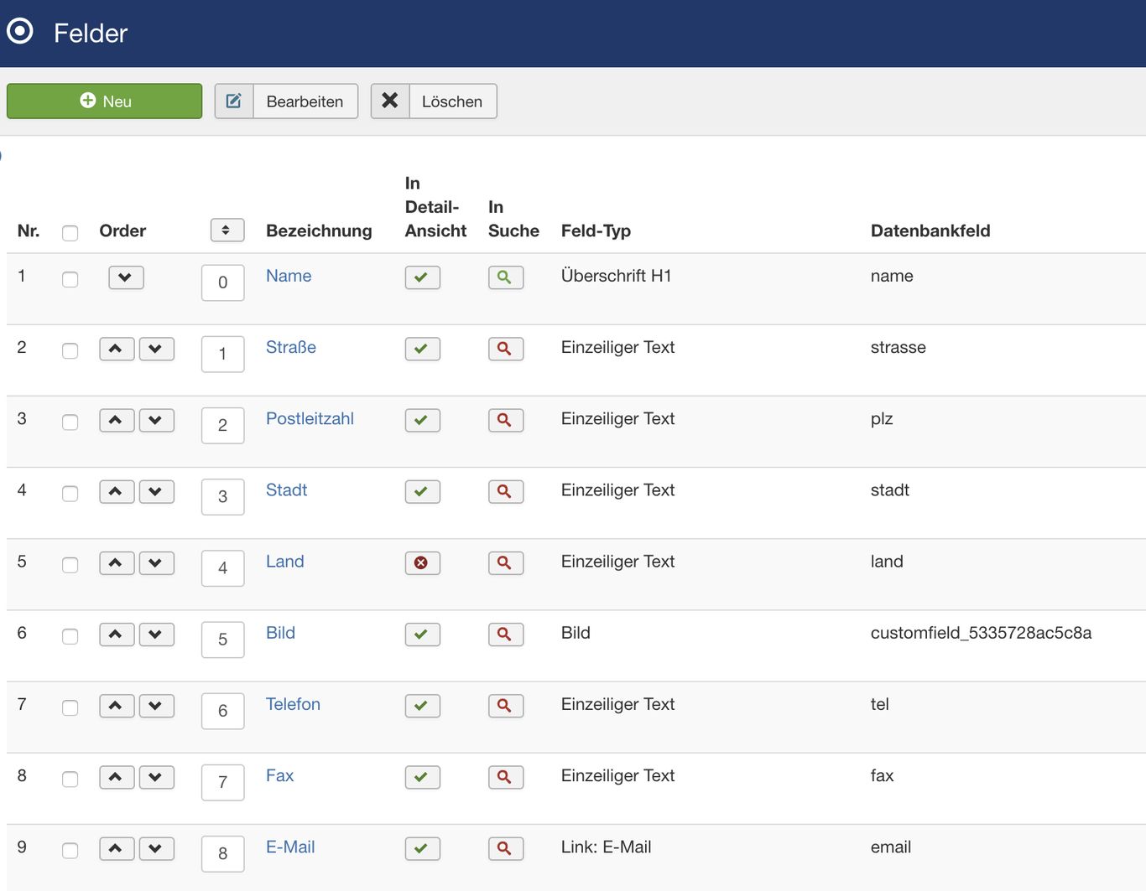The image size is (1146, 891).
Task: Move the Stadt field down
Action: point(157,491)
